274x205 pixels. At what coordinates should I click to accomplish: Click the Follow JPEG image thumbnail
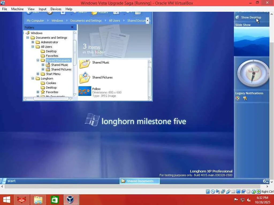(x=85, y=91)
